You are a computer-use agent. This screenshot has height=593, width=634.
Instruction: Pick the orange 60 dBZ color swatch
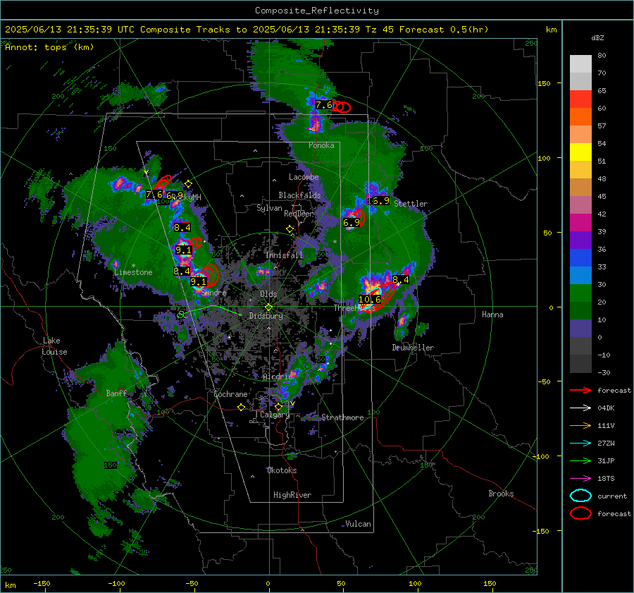580,116
